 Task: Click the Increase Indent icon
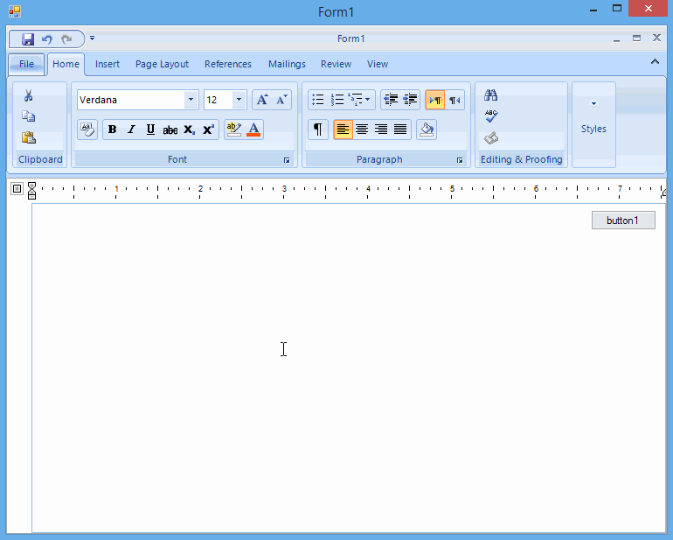tap(410, 100)
